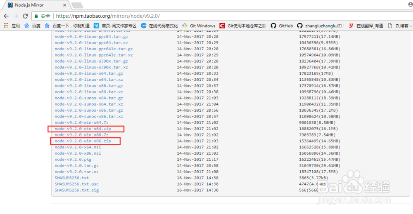413x214 pixels.
Task: Open SHASUMS256.txt.asc
Action: pos(77,184)
